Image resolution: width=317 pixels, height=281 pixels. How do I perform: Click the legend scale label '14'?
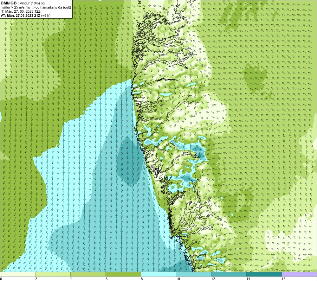coord(248,279)
